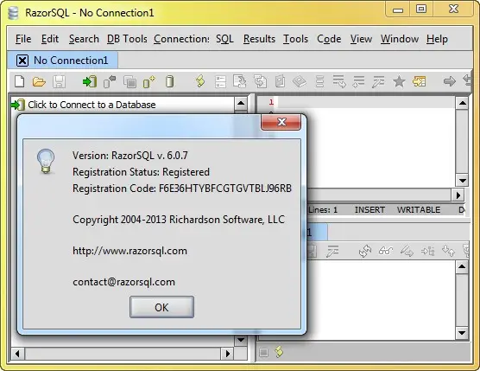The image size is (480, 371).
Task: Click the grayed book toolbar icon
Action: pos(300,81)
